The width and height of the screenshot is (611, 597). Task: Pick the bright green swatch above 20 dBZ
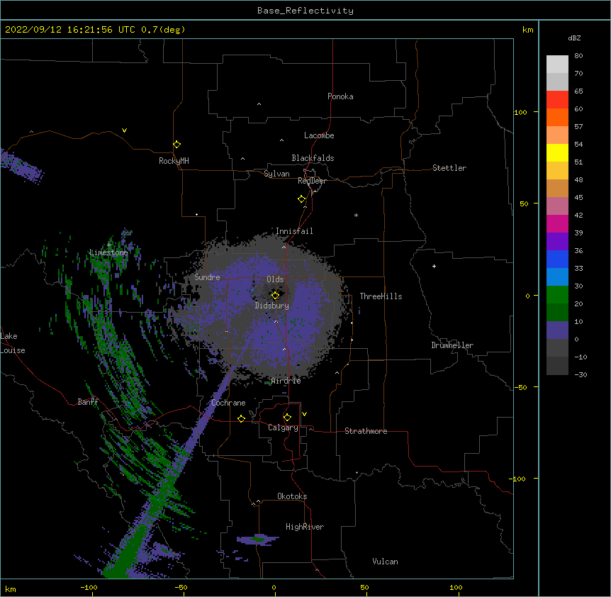tap(557, 295)
